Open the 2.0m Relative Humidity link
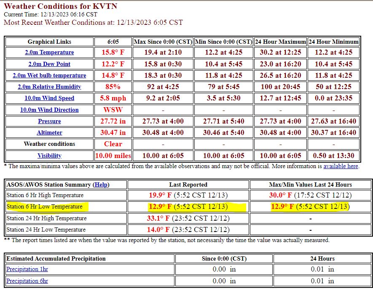Viewport: 373px width, 290px height. (x=49, y=87)
